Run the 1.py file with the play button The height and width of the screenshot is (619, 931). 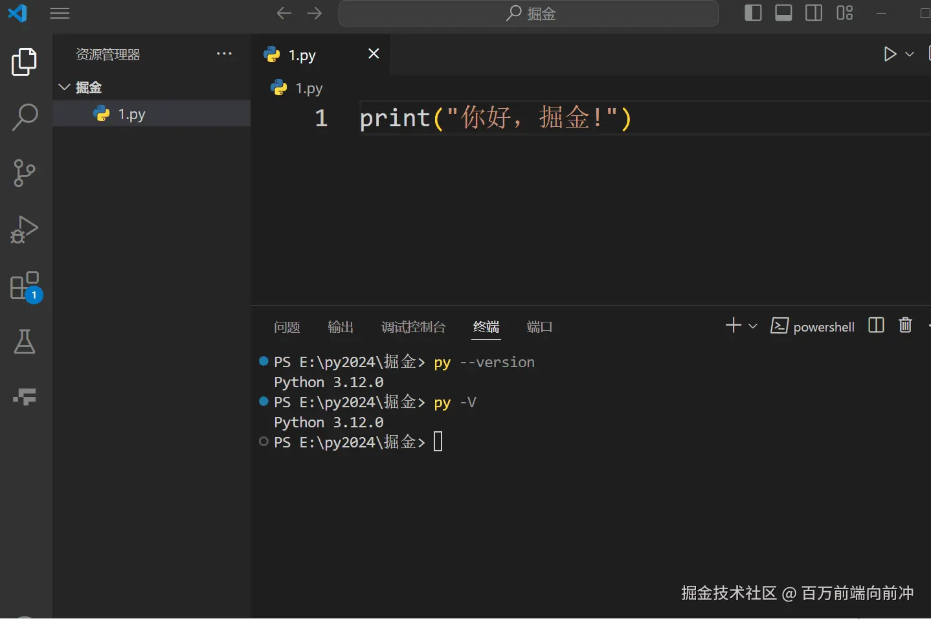click(890, 54)
